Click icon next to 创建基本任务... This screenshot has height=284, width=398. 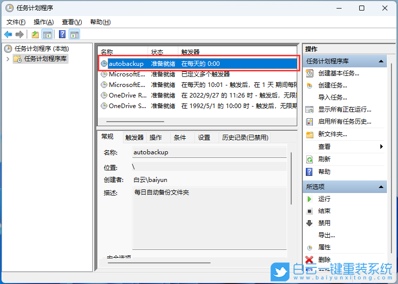[x=309, y=73]
